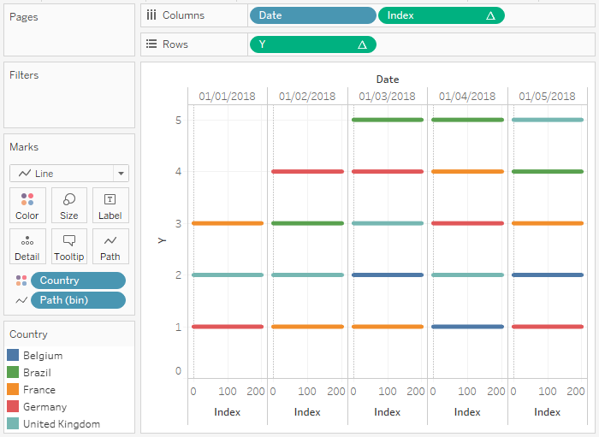The width and height of the screenshot is (599, 437).
Task: Open the Label mark card
Action: pos(110,205)
